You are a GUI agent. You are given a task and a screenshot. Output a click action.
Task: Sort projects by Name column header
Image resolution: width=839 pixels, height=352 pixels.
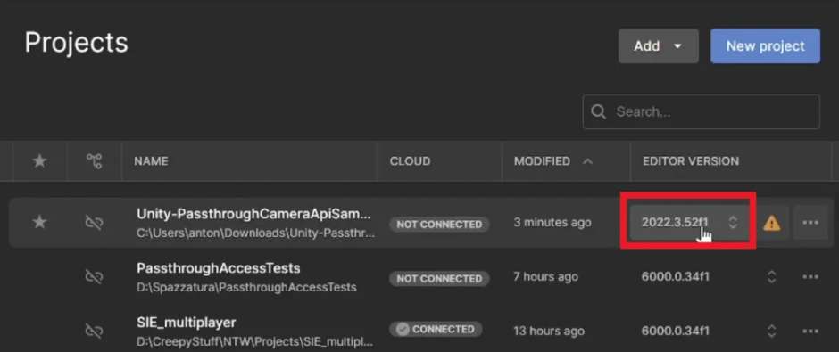point(151,161)
